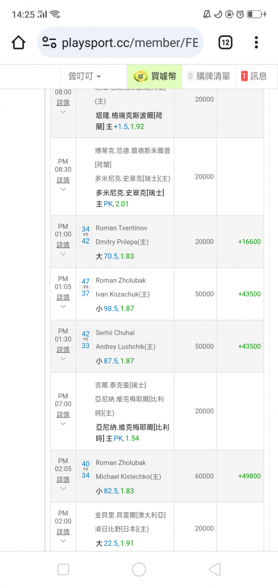Viewport: 278px width, 588px height.
Task: Tap the Android home circle button
Action: pyautogui.click(x=139, y=569)
